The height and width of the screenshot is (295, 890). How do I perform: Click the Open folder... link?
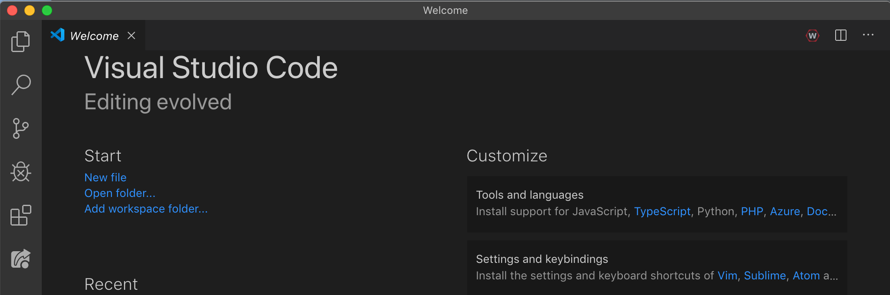120,193
